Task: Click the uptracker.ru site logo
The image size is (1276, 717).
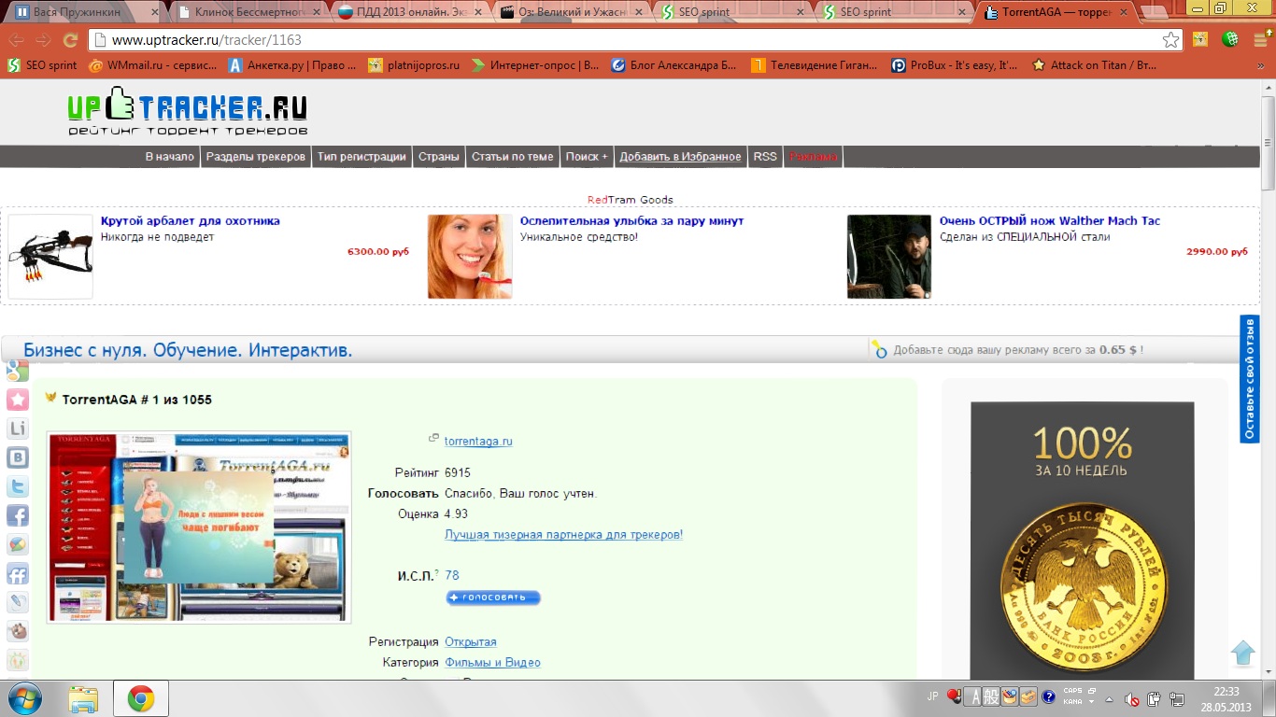Action: [x=188, y=112]
